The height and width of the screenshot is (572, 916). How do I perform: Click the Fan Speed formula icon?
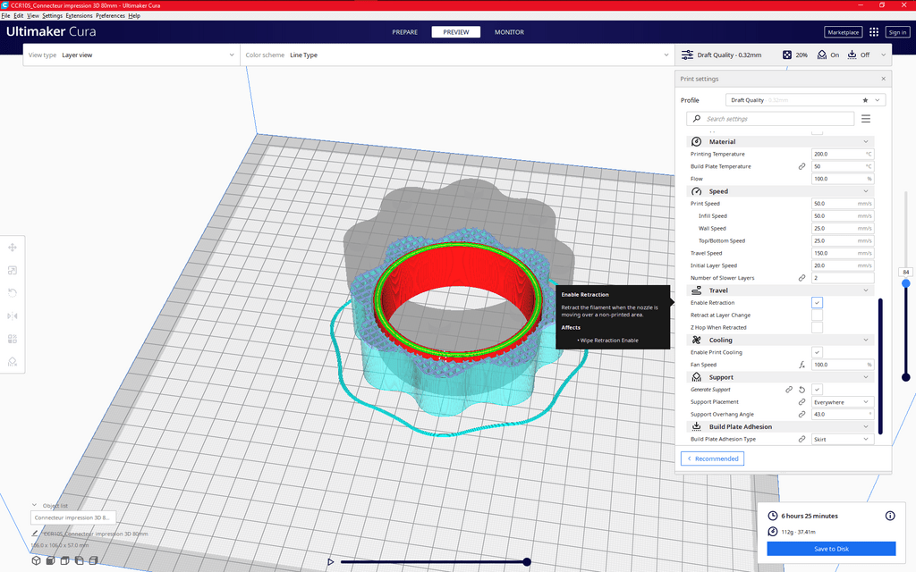tap(802, 365)
